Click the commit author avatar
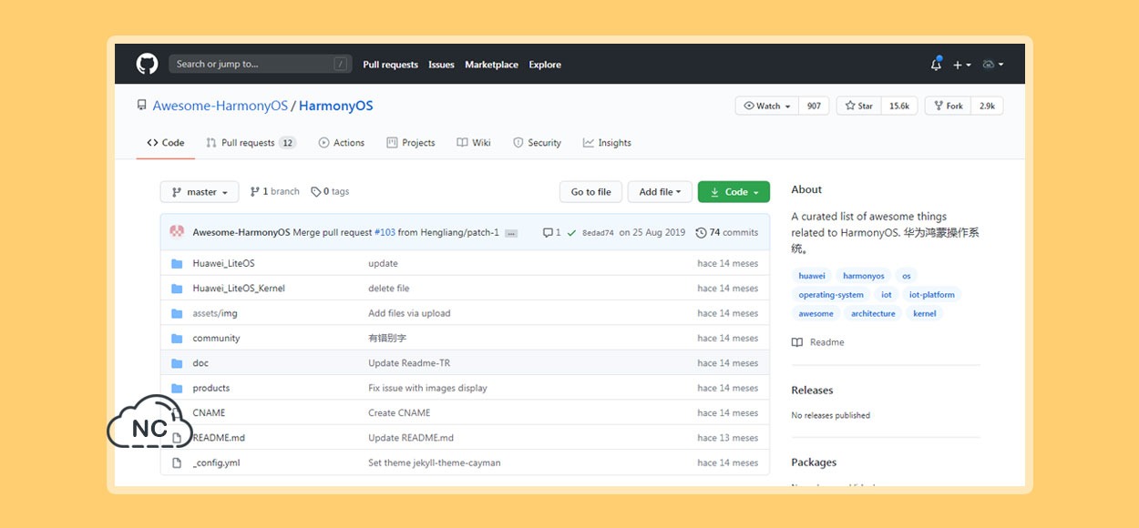Viewport: 1139px width, 528px height. tap(177, 232)
